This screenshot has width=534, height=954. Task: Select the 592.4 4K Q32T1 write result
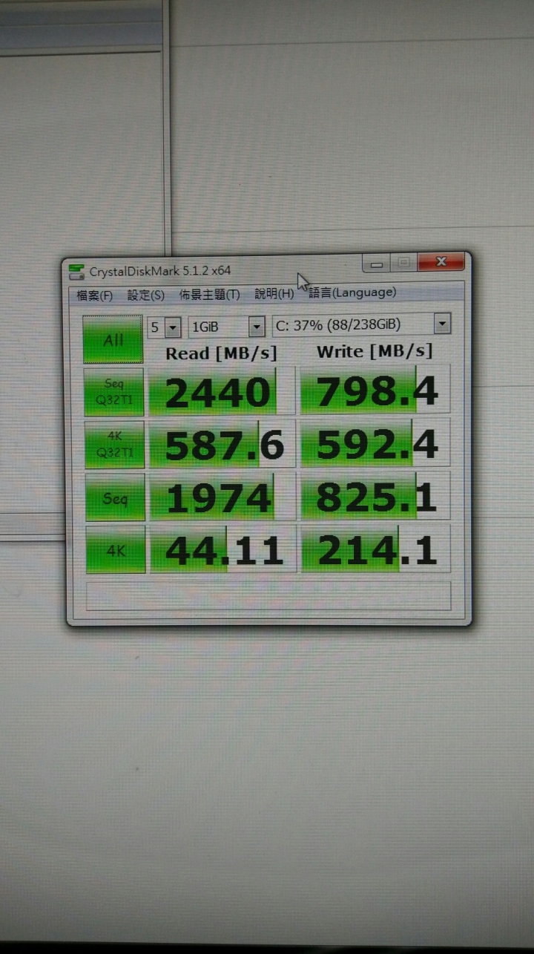coord(375,443)
